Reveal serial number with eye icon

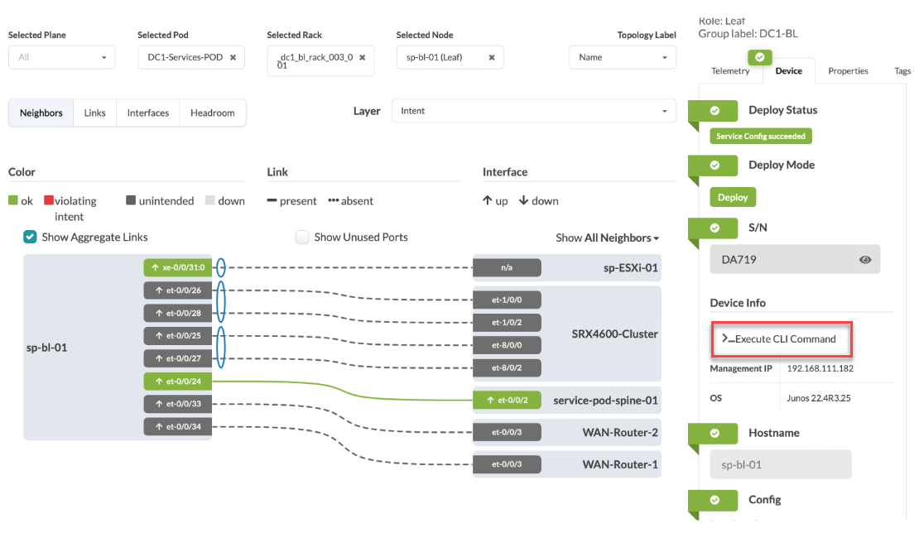[x=865, y=260]
